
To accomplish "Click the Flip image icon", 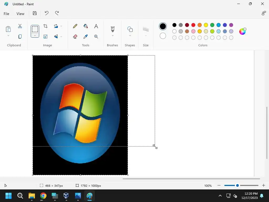I will pos(56,36).
